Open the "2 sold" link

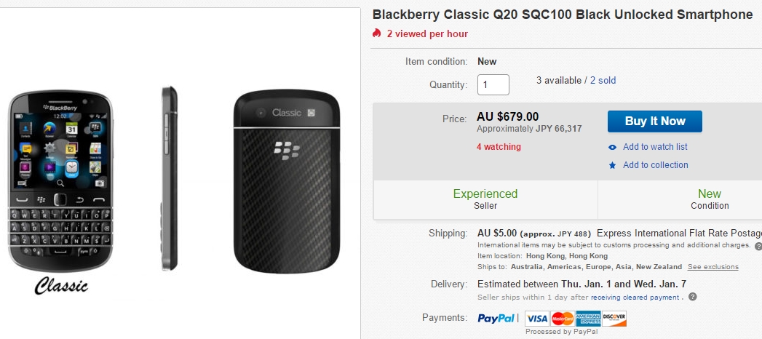[603, 80]
